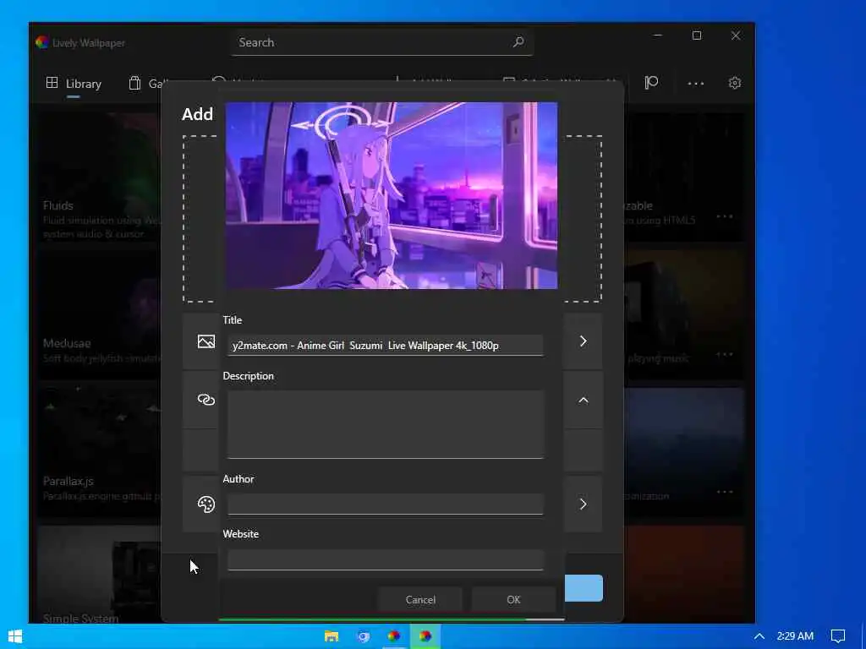Open the three-dots menu on the third-row right card
This screenshot has height=649, width=866.
click(724, 492)
